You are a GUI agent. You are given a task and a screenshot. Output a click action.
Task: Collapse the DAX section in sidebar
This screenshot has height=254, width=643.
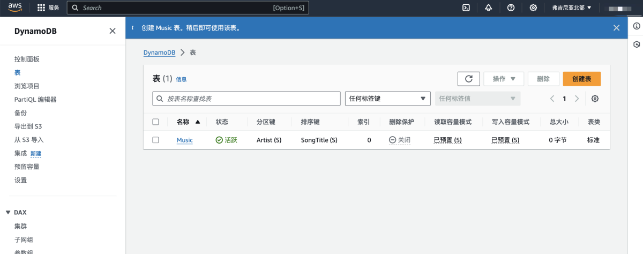pos(8,213)
